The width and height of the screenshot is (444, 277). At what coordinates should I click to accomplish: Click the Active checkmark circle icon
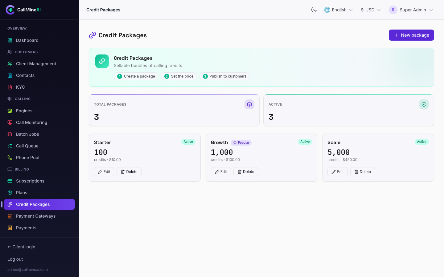pos(424,104)
